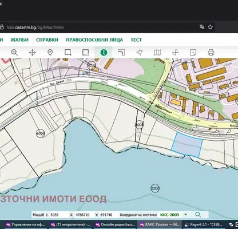Open the map layers icon
The height and width of the screenshot is (229, 238).
click(157, 52)
